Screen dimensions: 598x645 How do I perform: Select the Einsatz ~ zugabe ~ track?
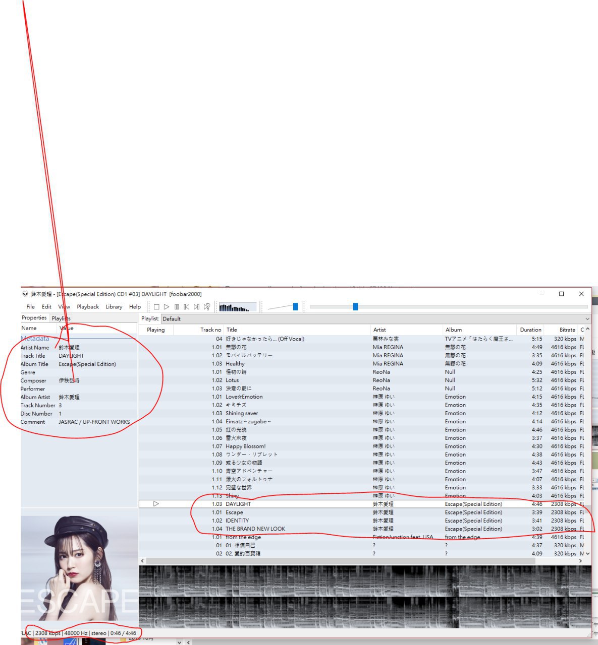click(x=361, y=422)
